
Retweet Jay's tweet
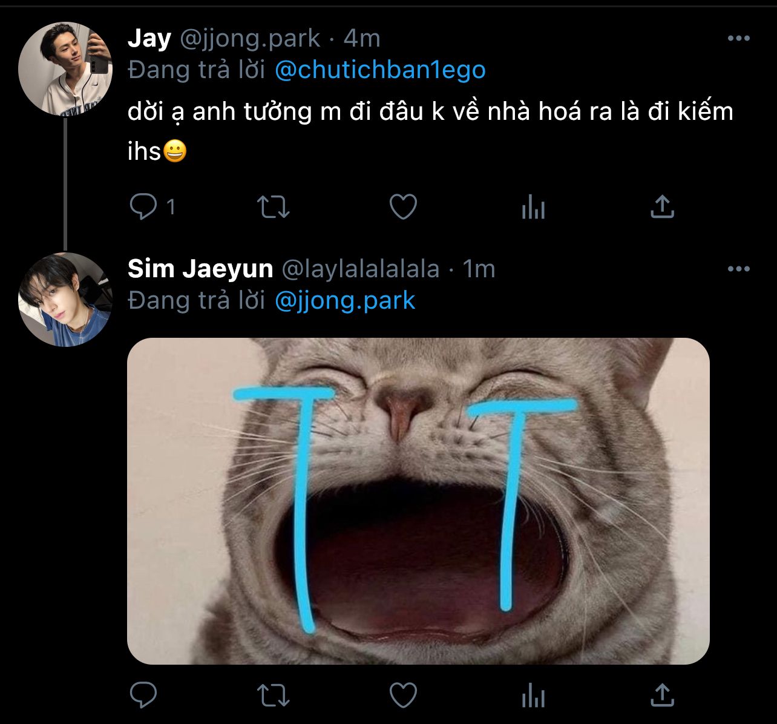pyautogui.click(x=274, y=207)
